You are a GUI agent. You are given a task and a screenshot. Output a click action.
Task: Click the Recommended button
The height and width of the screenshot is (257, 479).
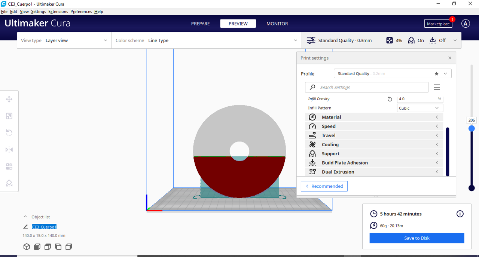pyautogui.click(x=324, y=186)
